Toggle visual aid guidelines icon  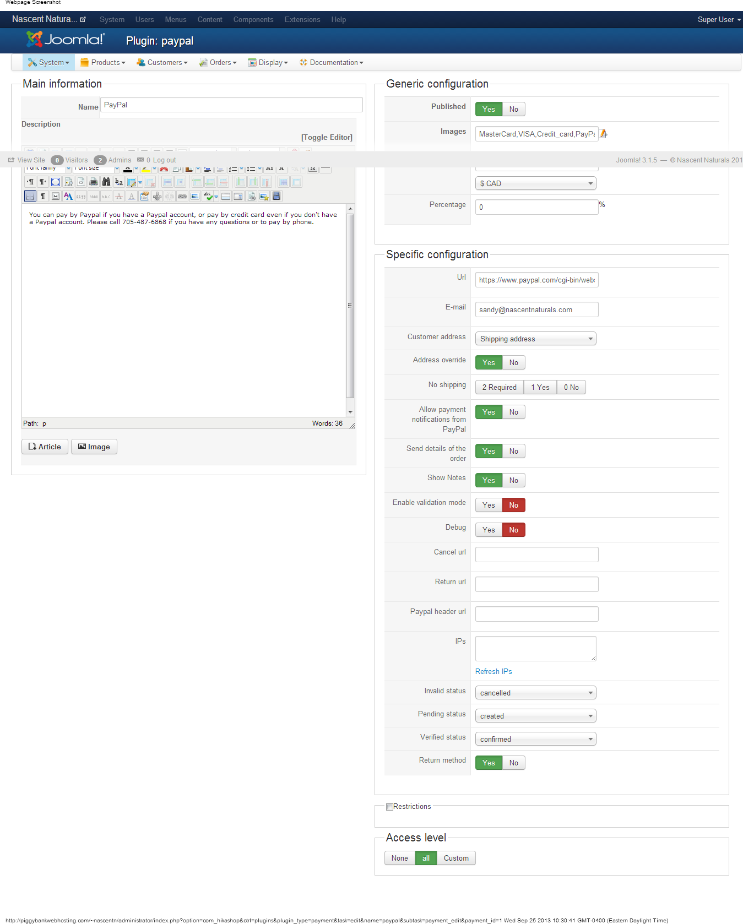tap(30, 196)
